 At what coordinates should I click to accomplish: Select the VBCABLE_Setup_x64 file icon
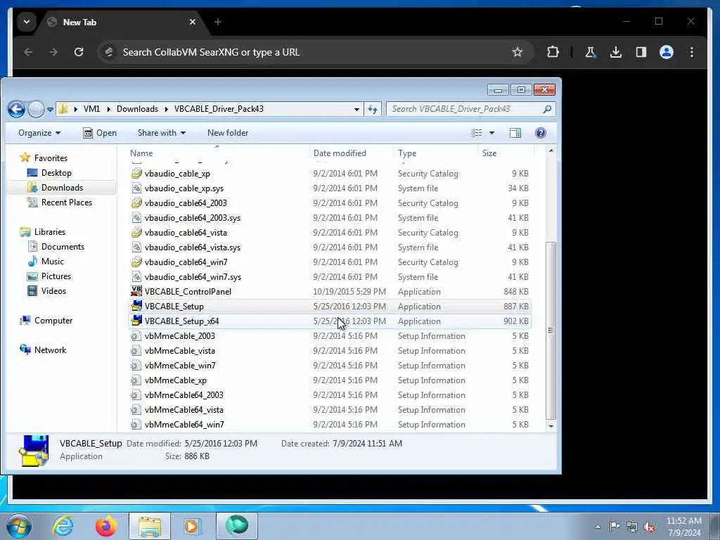coord(136,321)
